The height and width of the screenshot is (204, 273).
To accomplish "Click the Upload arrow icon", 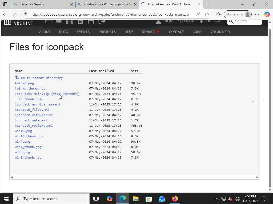I will tap(201, 21).
